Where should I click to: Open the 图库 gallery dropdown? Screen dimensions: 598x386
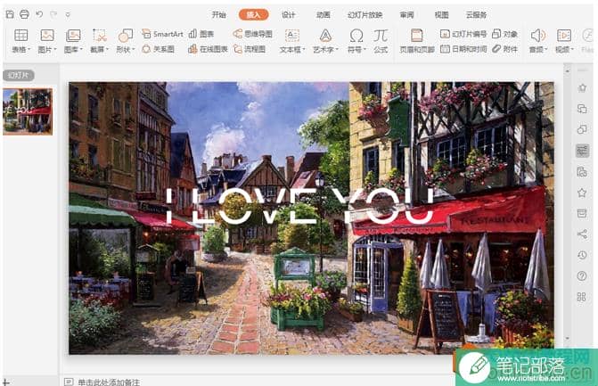(x=73, y=41)
